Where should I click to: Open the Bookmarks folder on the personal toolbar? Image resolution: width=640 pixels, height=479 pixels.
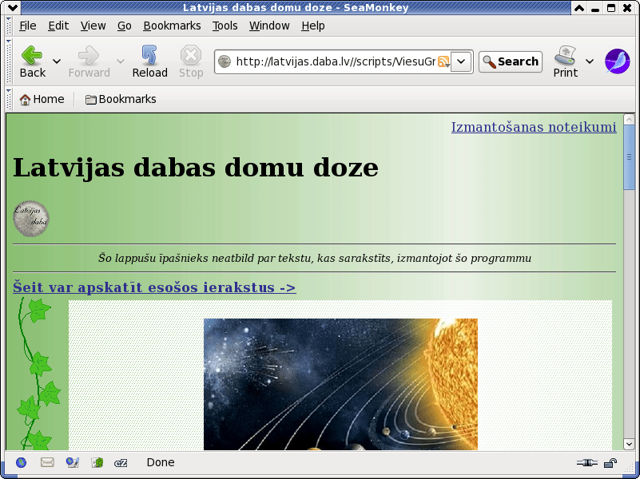tap(121, 99)
